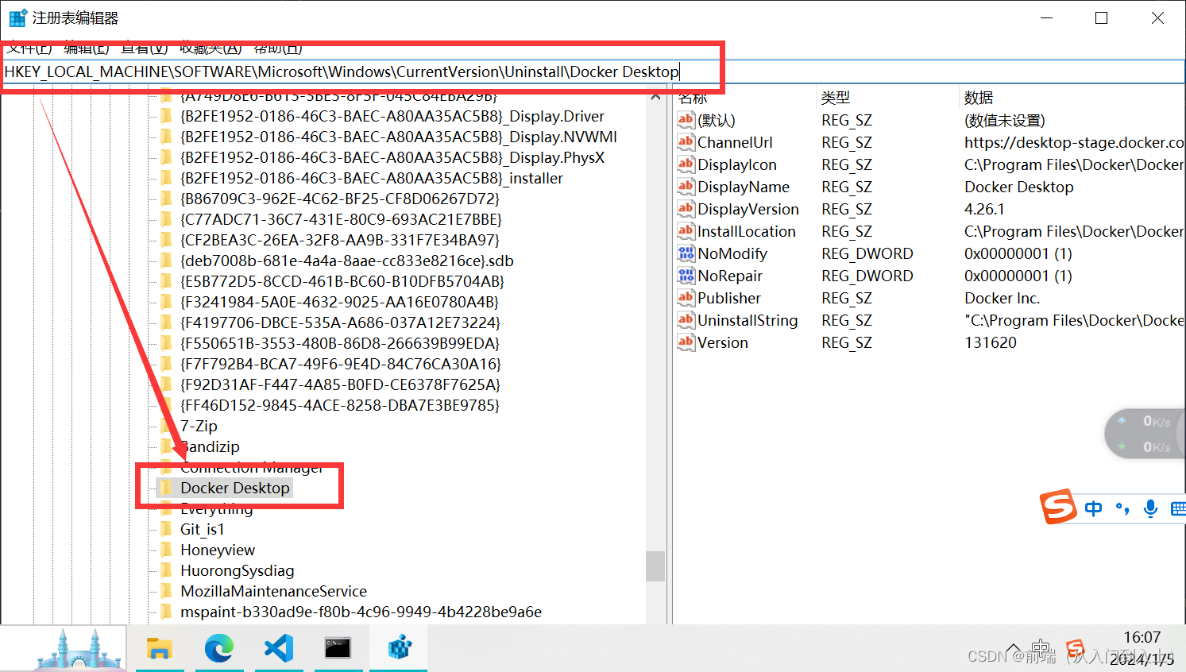Open the 编辑(E) menu
The height and width of the screenshot is (672, 1186).
[x=86, y=48]
